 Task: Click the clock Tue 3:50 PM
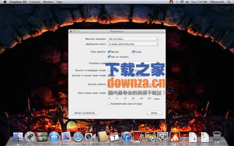point(199,2)
